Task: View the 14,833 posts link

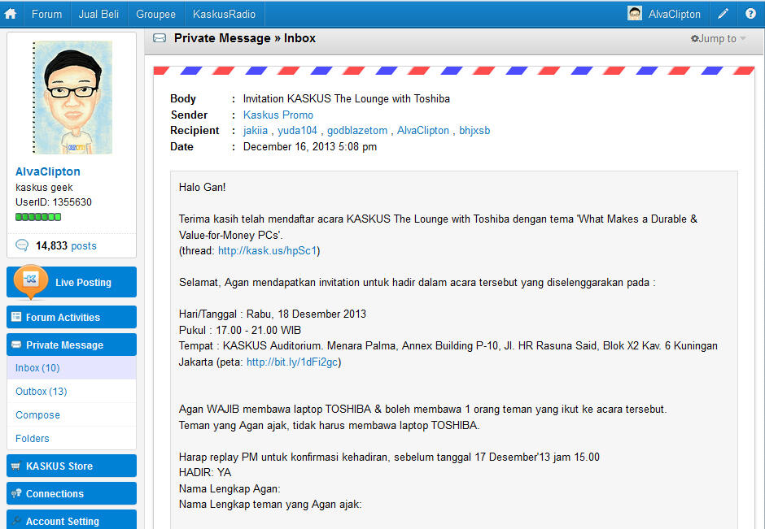Action: tap(66, 245)
